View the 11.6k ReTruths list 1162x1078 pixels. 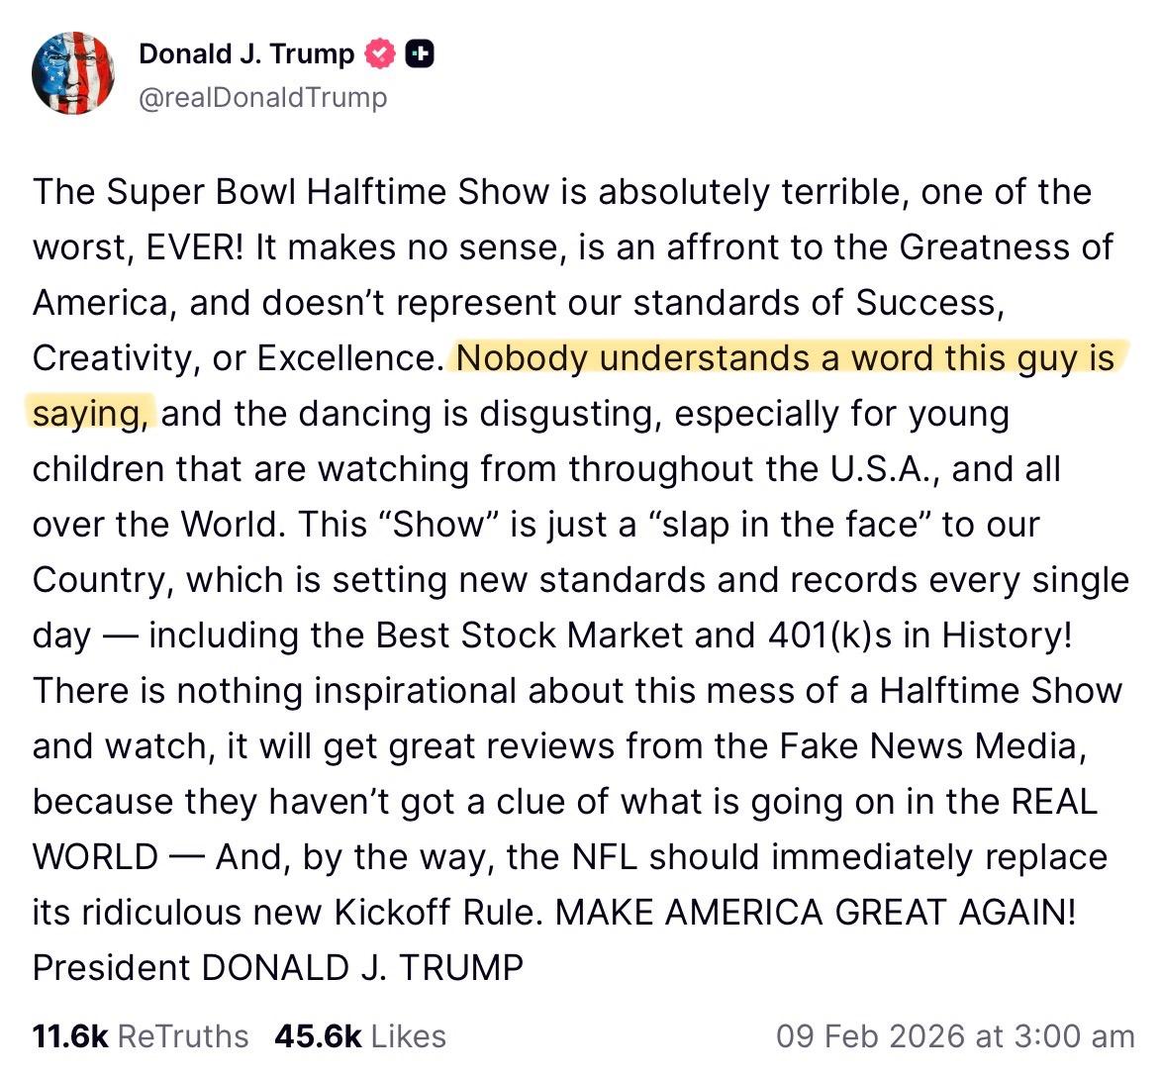point(141,1036)
